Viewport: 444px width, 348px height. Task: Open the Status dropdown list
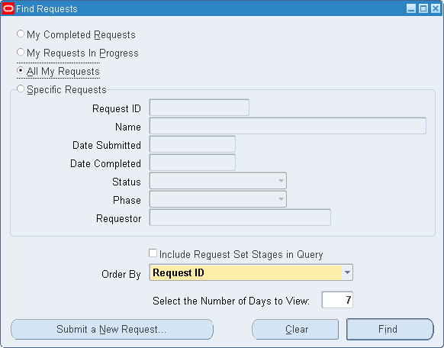pyautogui.click(x=281, y=181)
